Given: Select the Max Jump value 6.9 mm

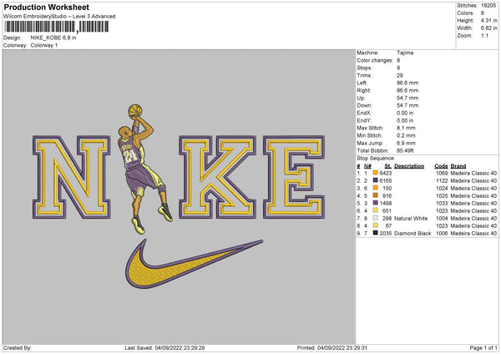Looking at the screenshot, I should tap(406, 143).
